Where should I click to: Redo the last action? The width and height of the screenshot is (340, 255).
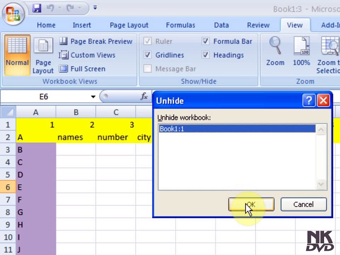[x=70, y=8]
